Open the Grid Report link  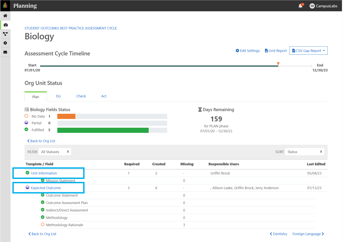(276, 51)
